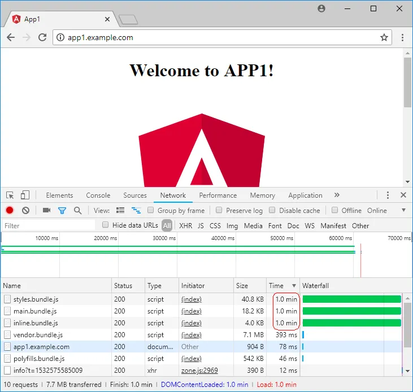Check Hide data URLs

(x=105, y=225)
